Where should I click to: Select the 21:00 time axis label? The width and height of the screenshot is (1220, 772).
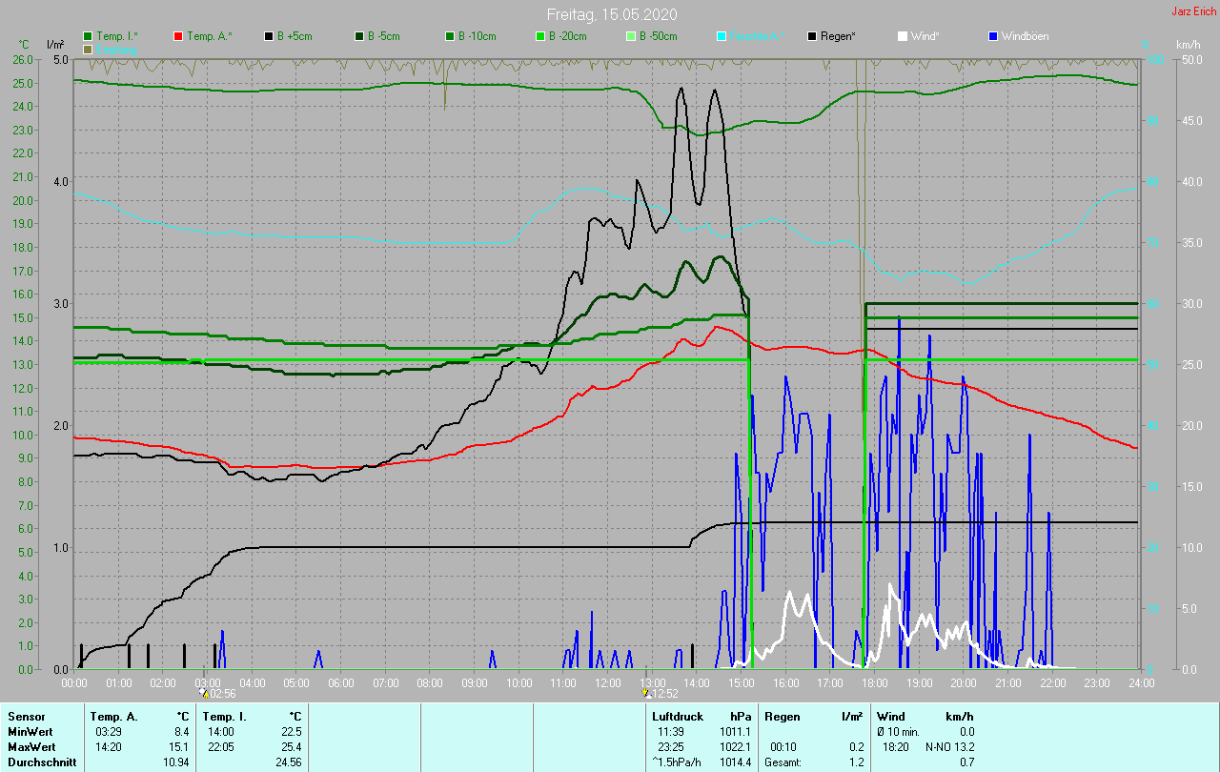(x=1007, y=683)
